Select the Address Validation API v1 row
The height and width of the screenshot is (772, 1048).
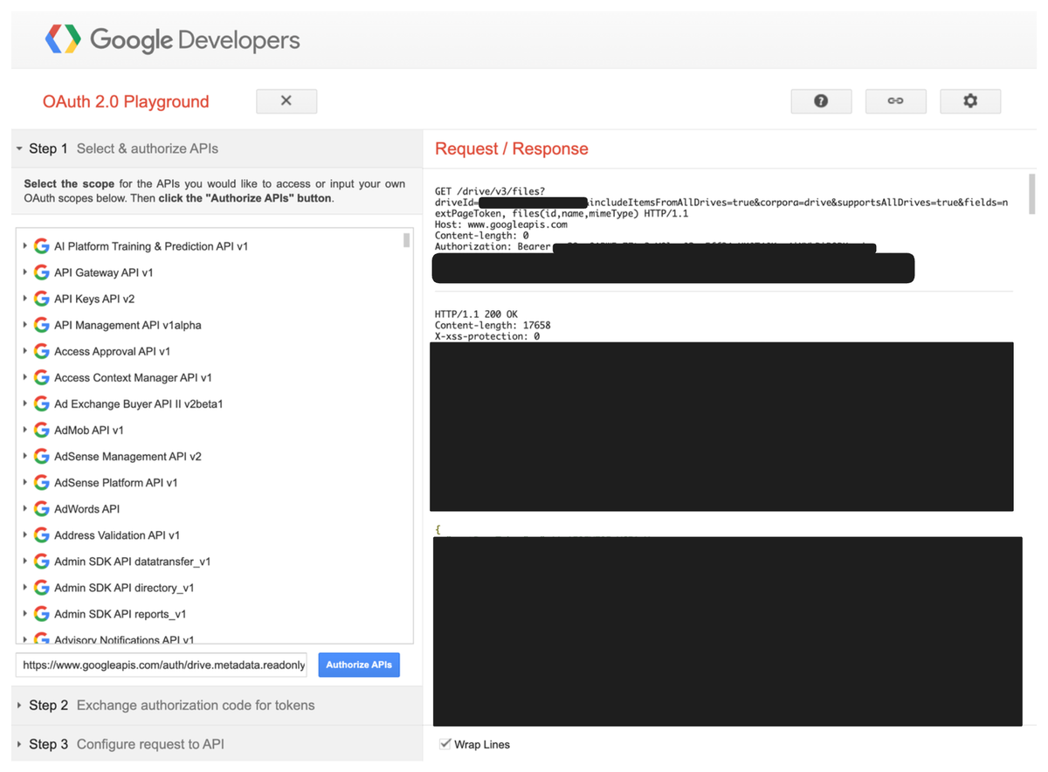(x=210, y=534)
